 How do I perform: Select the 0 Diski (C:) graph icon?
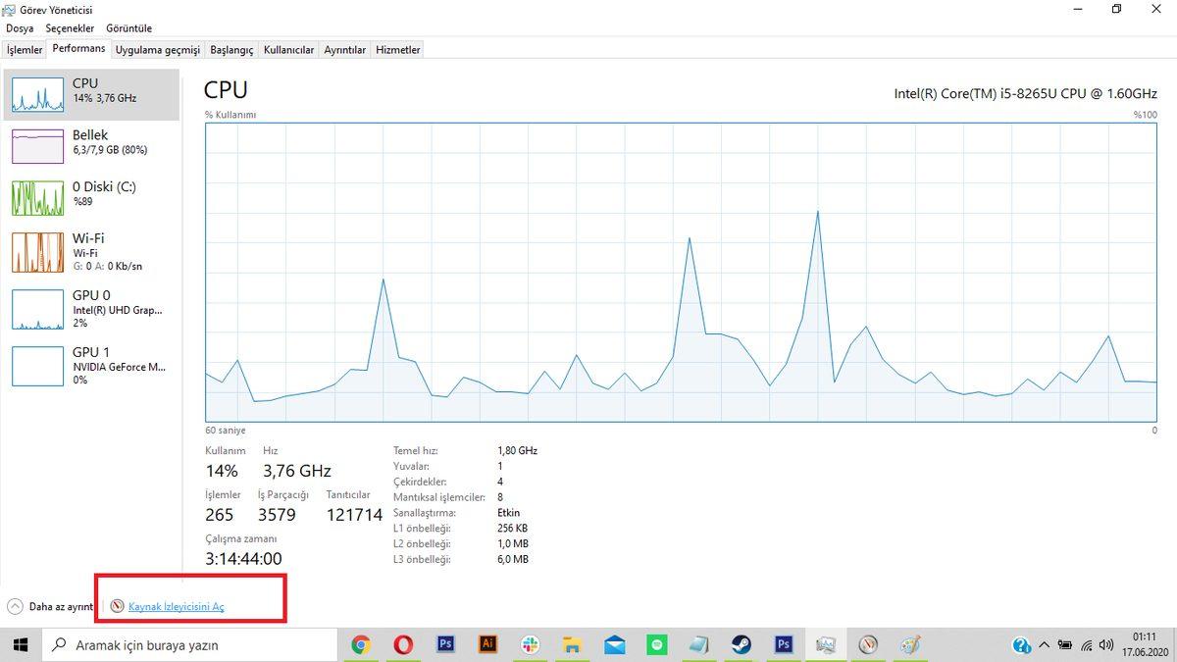click(37, 197)
